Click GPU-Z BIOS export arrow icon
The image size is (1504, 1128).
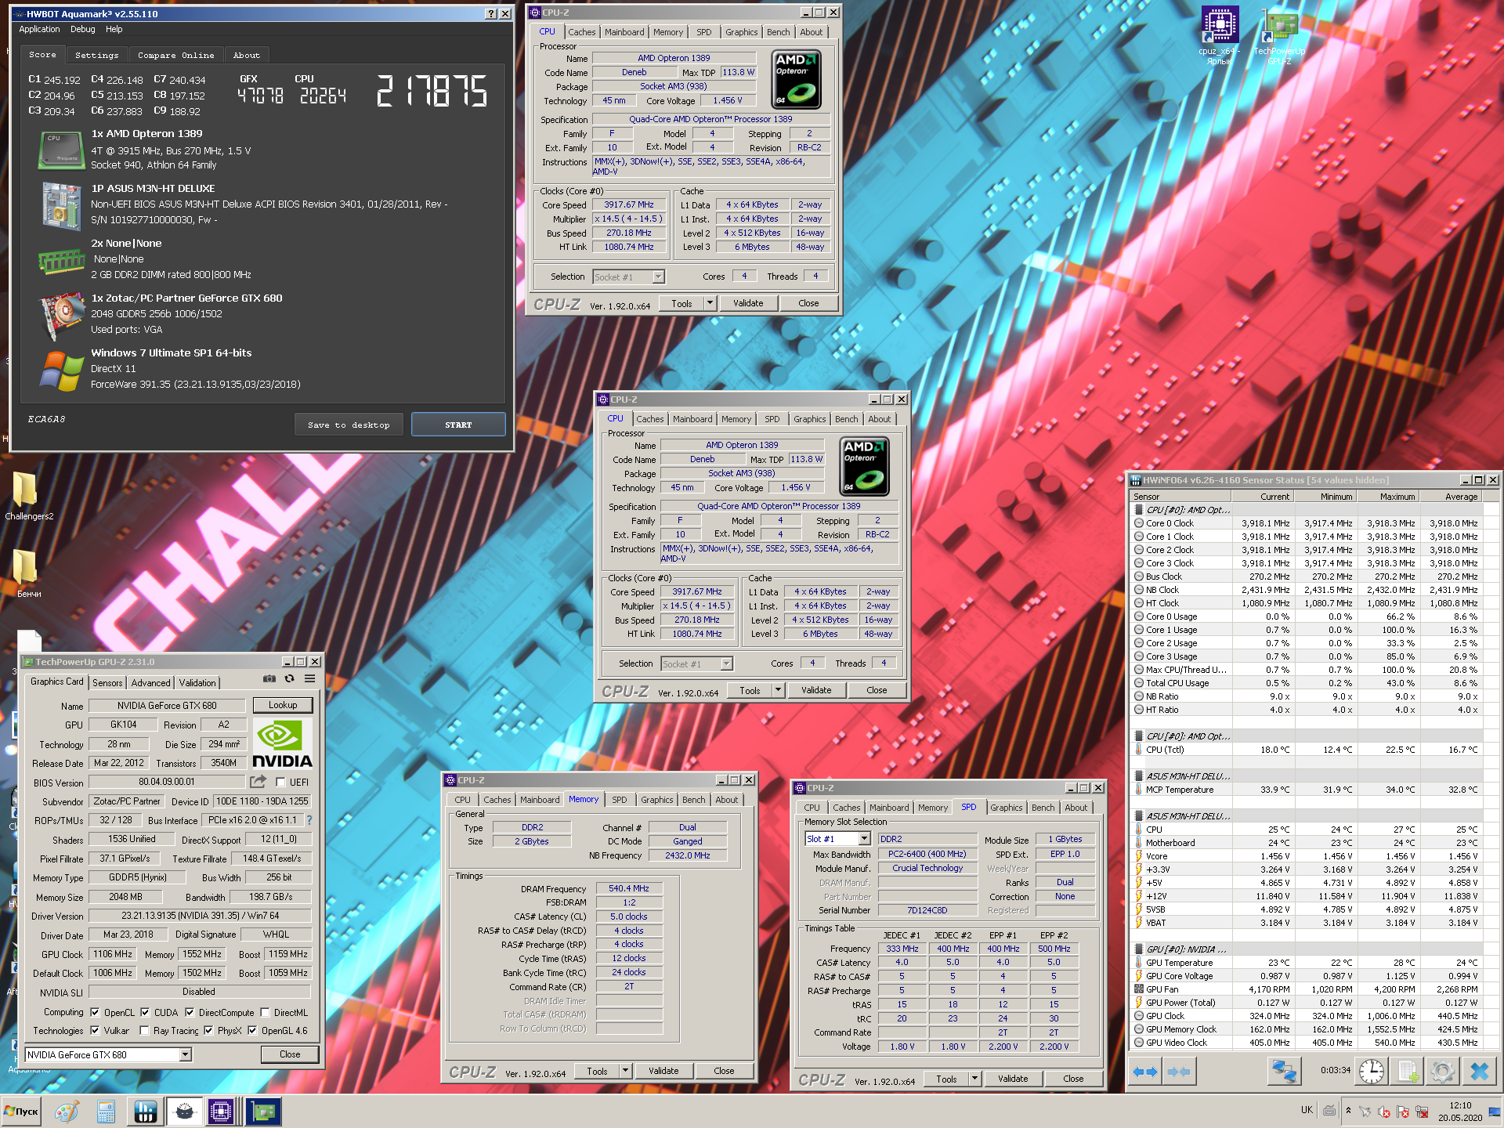[258, 782]
